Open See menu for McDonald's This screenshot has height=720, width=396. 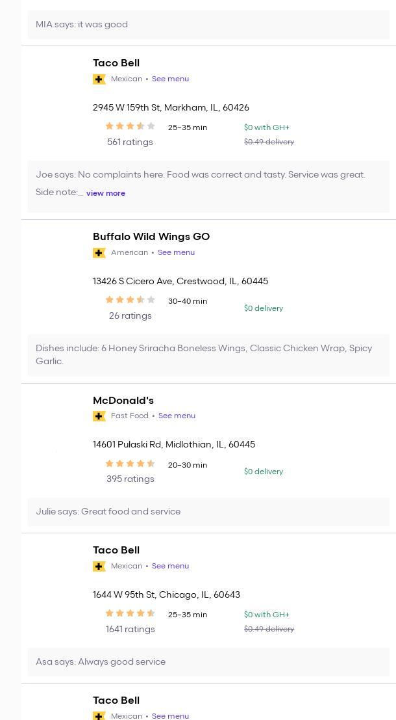177,416
